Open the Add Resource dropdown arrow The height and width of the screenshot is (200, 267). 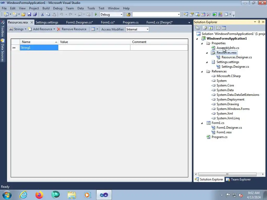[x=54, y=29]
